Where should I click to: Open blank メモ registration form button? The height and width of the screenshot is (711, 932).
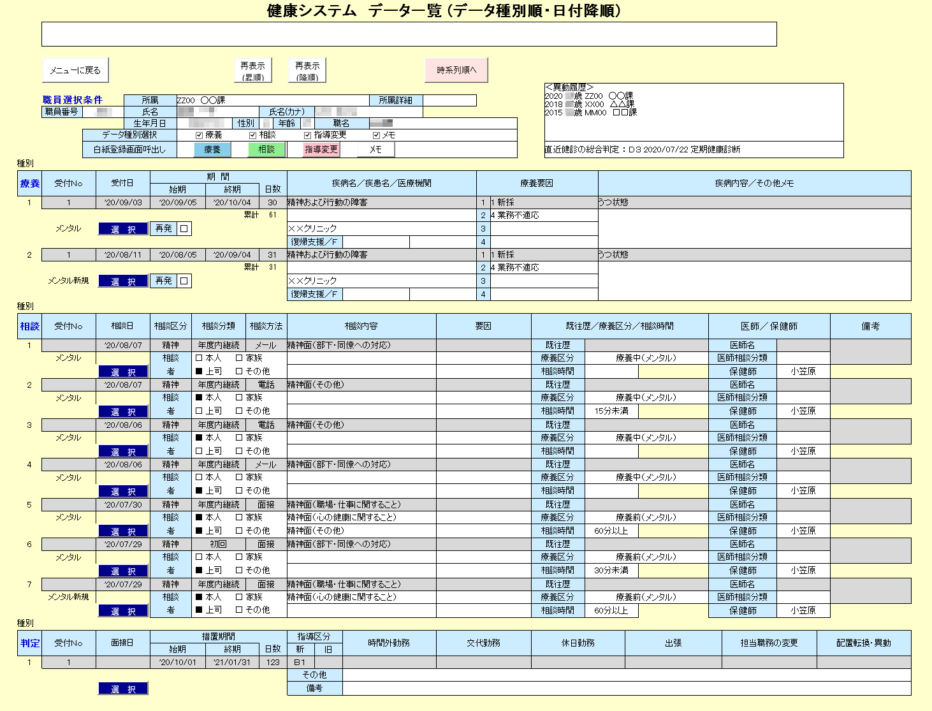[376, 149]
